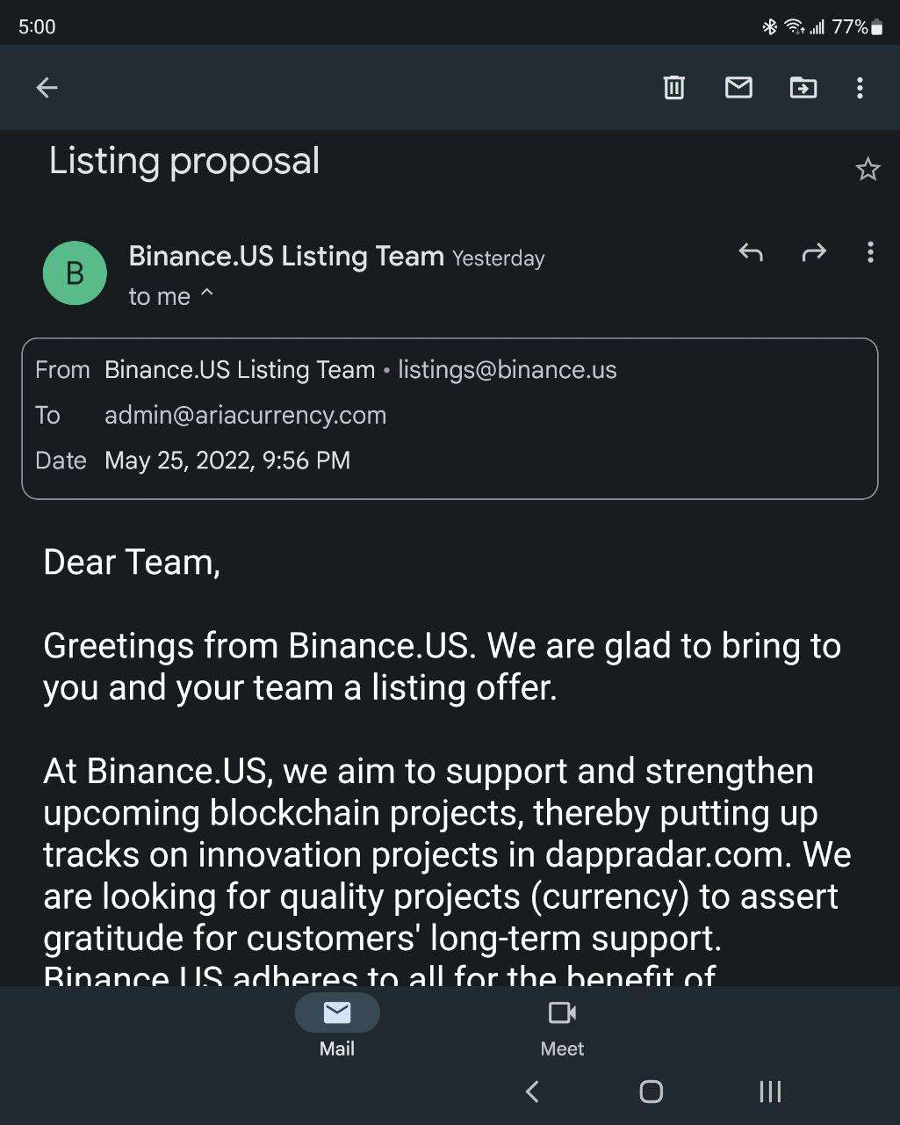The image size is (900, 1125).
Task: Forward this message with the arrow icon
Action: pos(815,253)
